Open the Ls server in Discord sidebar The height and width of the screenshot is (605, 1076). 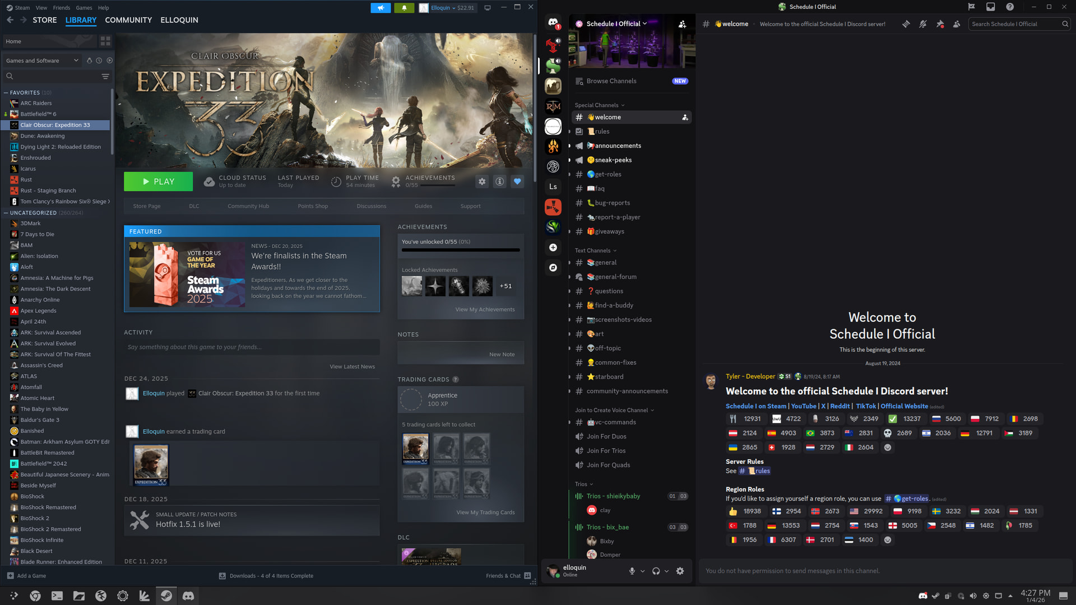click(x=553, y=187)
